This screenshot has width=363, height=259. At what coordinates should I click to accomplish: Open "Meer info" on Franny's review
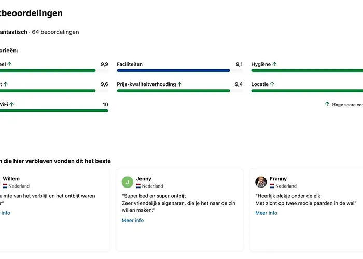266,213
